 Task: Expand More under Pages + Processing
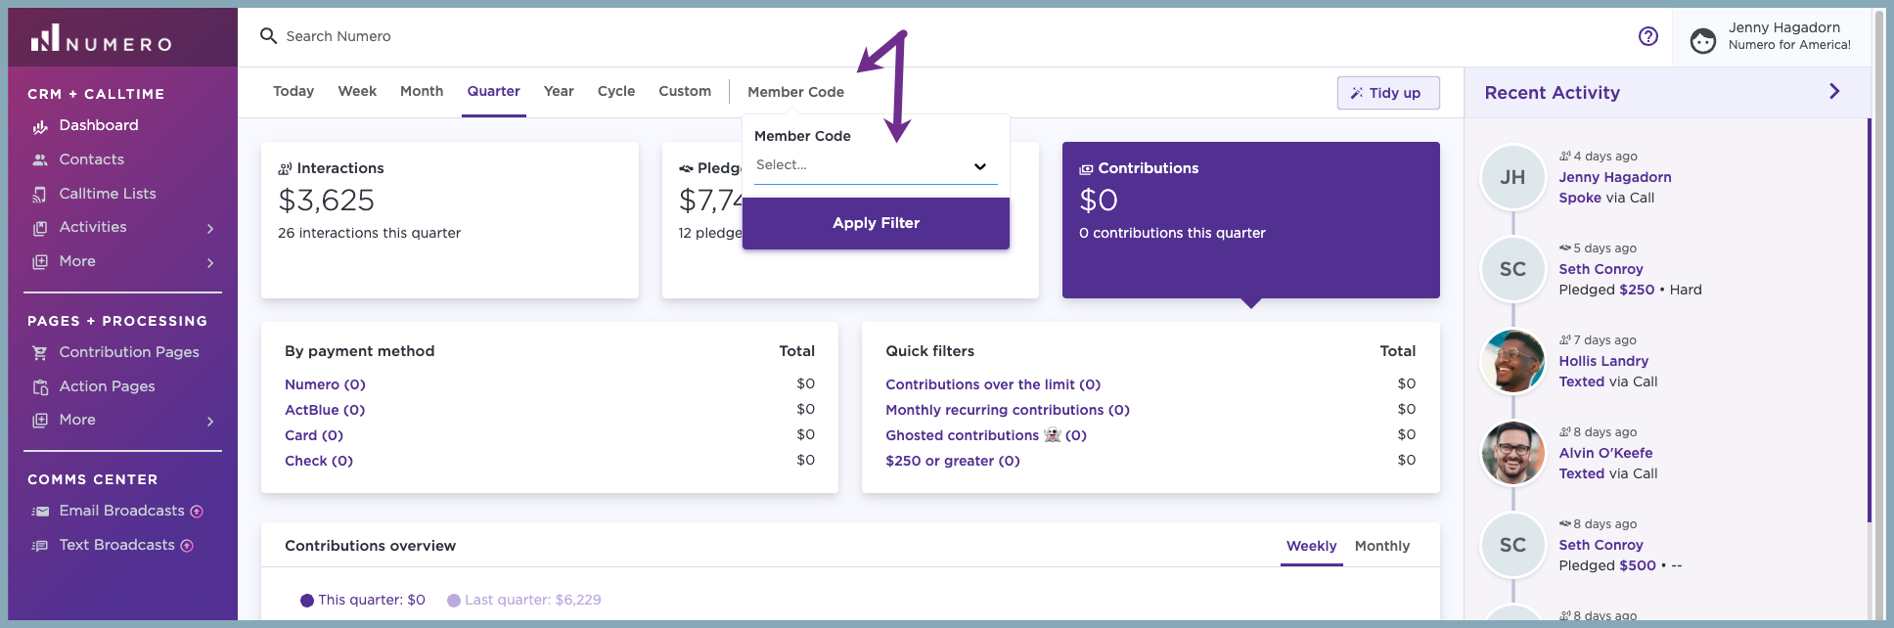(x=210, y=422)
